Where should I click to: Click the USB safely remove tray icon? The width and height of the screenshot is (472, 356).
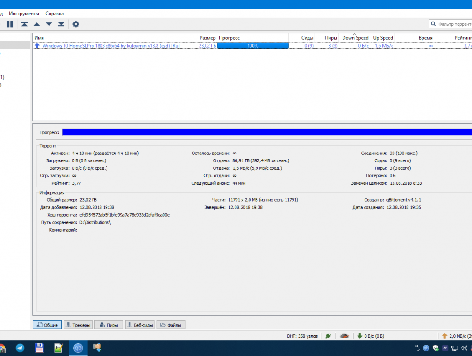coord(416,348)
